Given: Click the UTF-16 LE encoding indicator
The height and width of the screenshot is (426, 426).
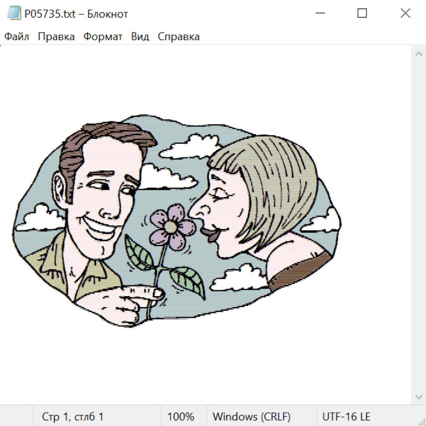Looking at the screenshot, I should point(346,417).
